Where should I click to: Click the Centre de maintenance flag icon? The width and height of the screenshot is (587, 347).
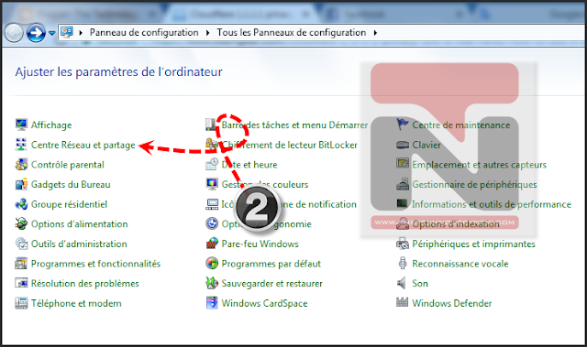click(403, 125)
